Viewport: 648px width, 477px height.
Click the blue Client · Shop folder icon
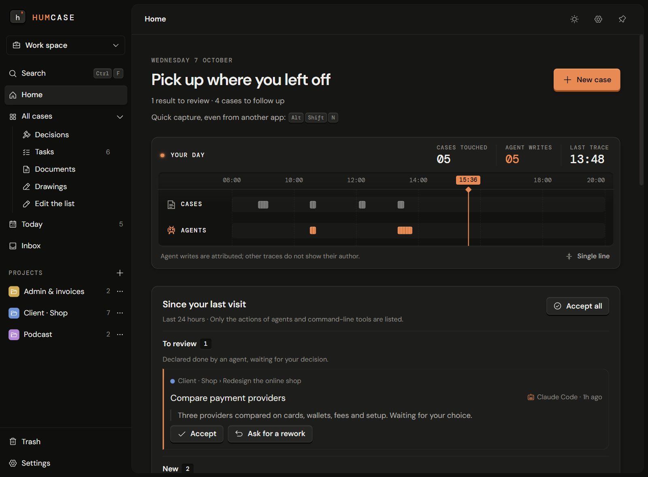[x=14, y=313]
